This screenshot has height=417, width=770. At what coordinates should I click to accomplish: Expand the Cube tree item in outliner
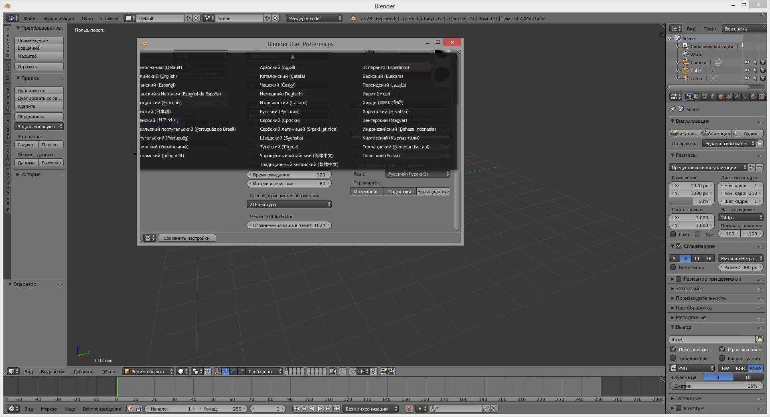677,70
